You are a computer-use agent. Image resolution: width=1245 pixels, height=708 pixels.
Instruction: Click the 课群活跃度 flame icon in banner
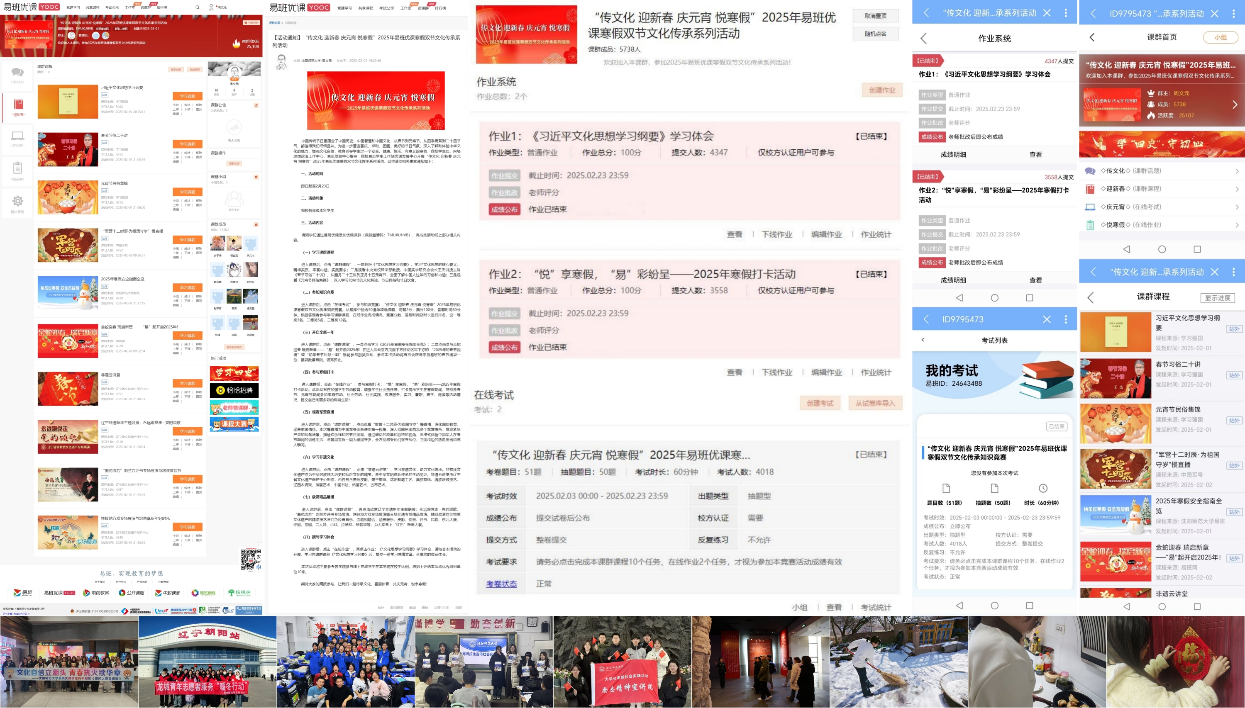(237, 43)
